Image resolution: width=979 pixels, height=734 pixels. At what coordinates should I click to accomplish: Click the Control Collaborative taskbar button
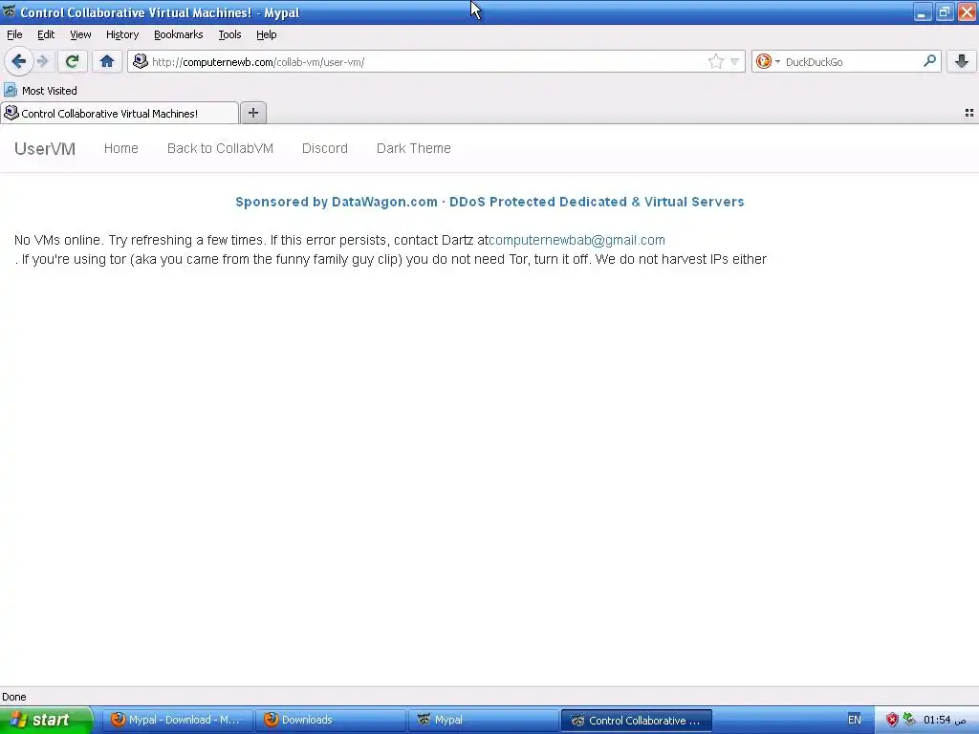[x=636, y=721]
